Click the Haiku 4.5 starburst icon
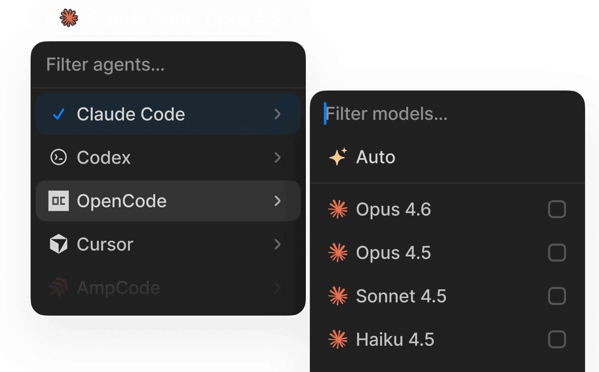Viewport: 599px width, 372px height. (x=338, y=339)
